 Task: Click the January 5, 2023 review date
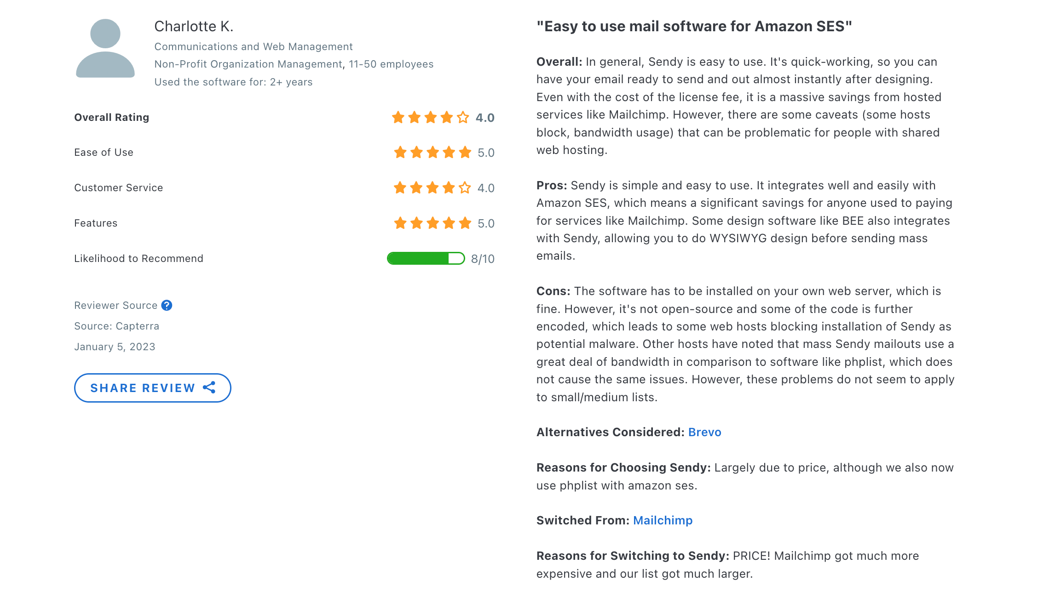pyautogui.click(x=115, y=347)
